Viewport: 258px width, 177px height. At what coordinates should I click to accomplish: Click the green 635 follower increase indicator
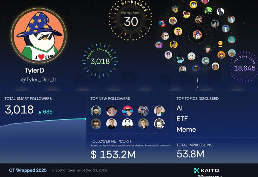45,112
